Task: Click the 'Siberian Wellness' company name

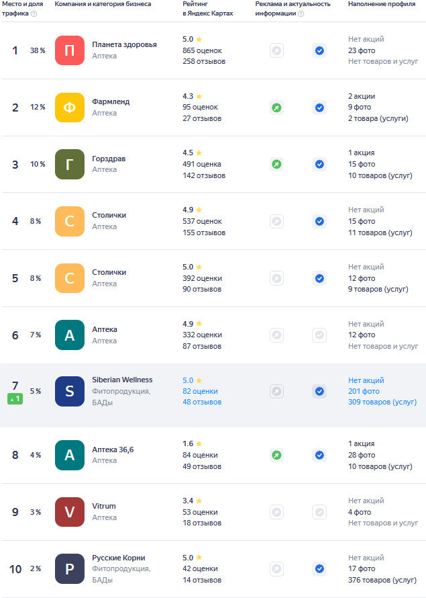Action: 122,380
